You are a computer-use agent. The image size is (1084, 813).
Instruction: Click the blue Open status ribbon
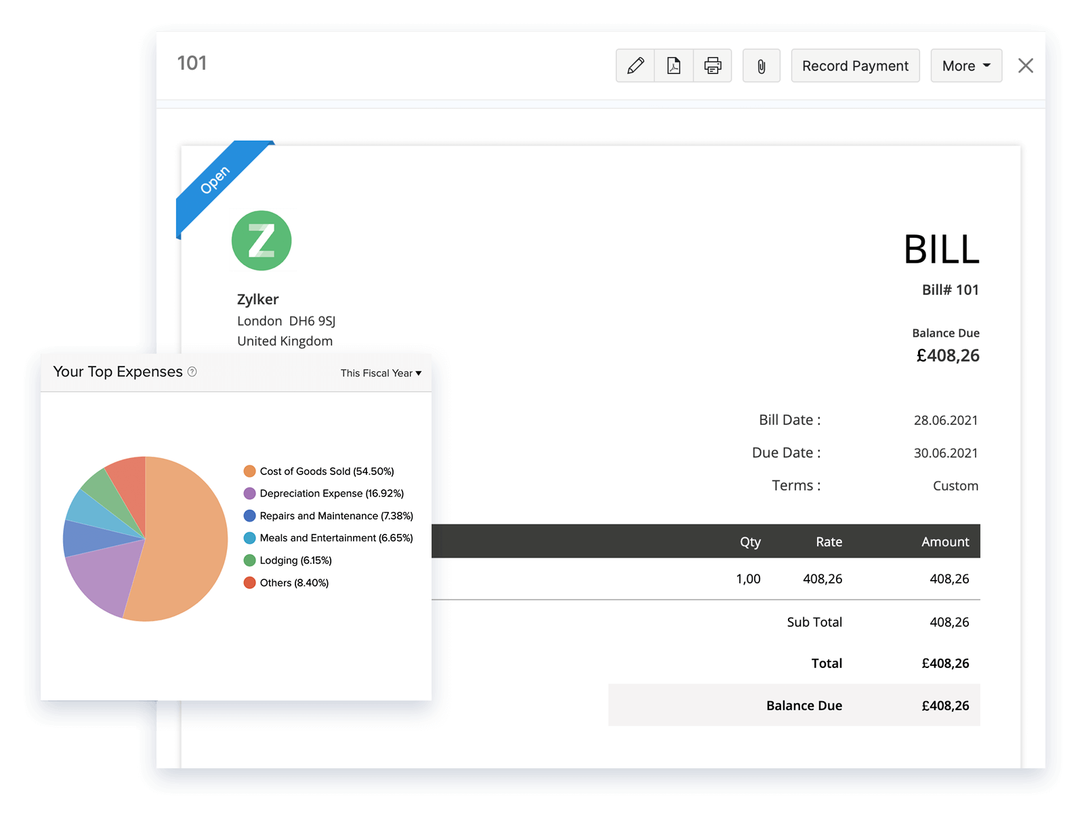[x=217, y=178]
